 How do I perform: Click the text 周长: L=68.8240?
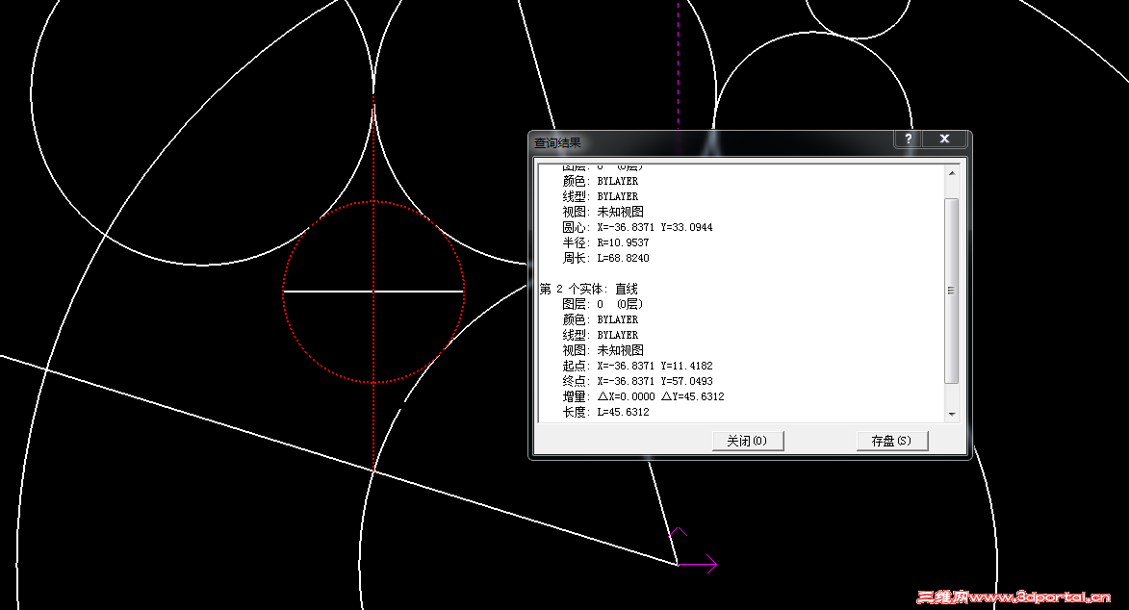pyautogui.click(x=605, y=258)
